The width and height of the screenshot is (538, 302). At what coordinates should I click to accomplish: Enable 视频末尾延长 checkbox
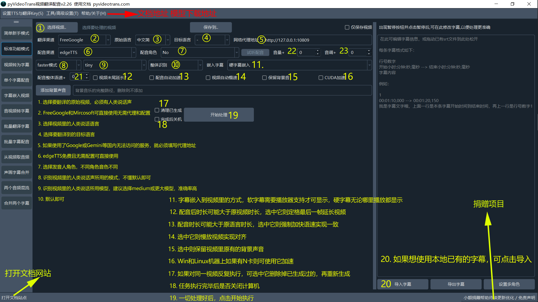(95, 78)
